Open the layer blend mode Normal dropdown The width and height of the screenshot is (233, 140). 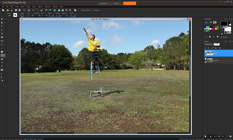(209, 44)
